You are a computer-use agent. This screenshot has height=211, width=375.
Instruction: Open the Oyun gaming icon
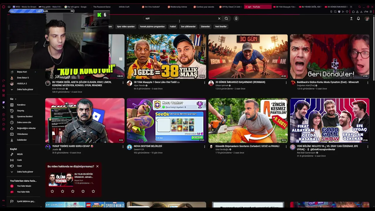[12, 166]
